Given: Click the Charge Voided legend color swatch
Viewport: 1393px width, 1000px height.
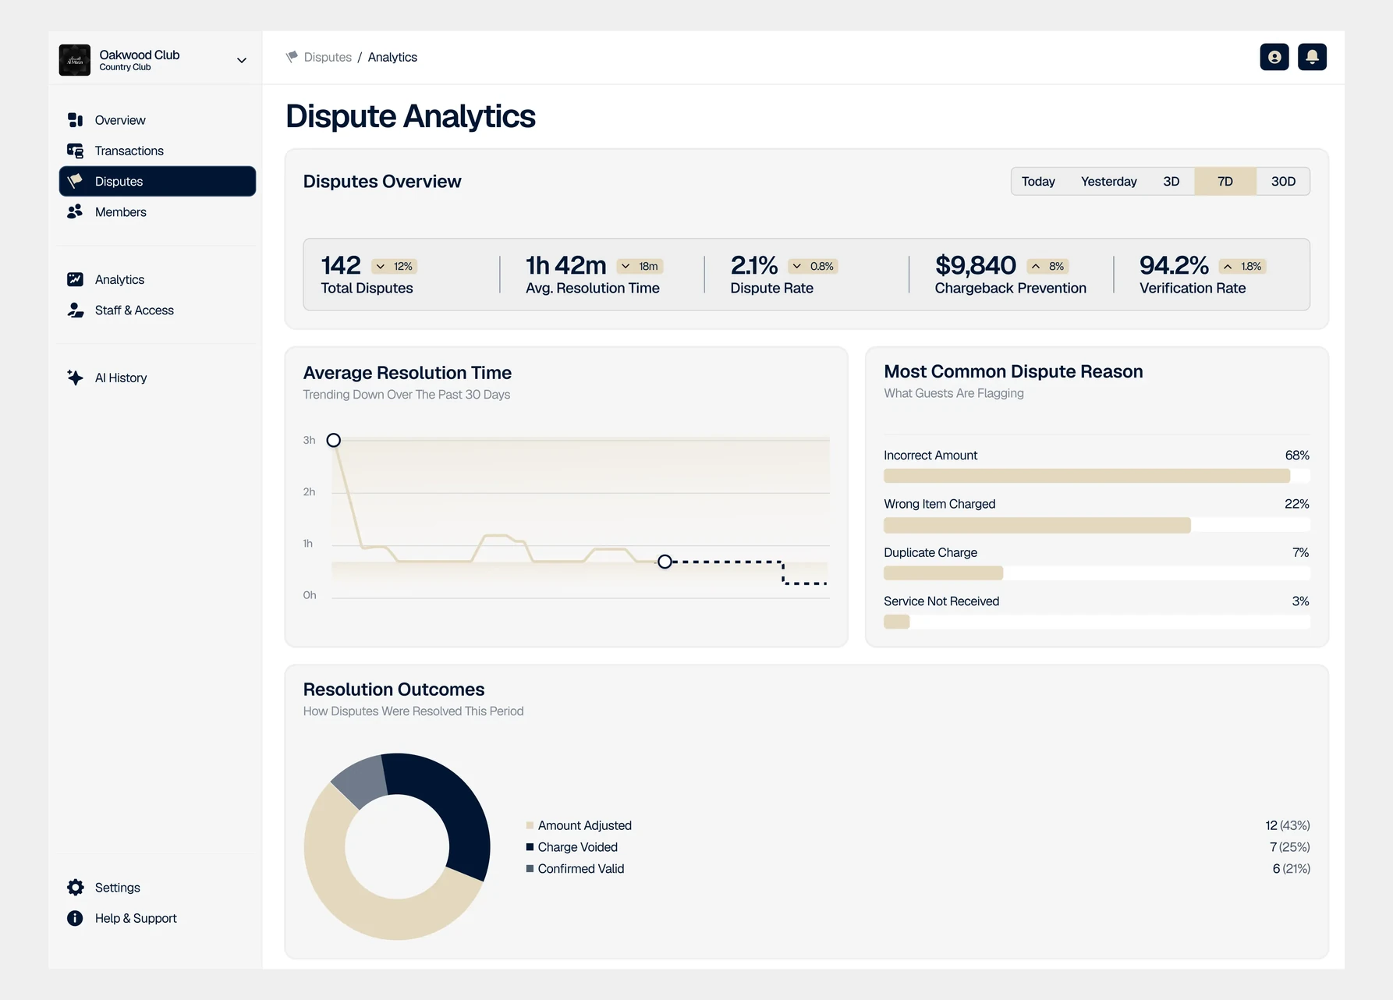Looking at the screenshot, I should [x=530, y=847].
